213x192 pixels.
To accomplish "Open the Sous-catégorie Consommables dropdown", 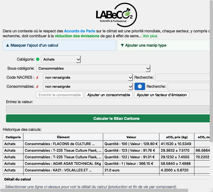I will [x=93, y=68].
